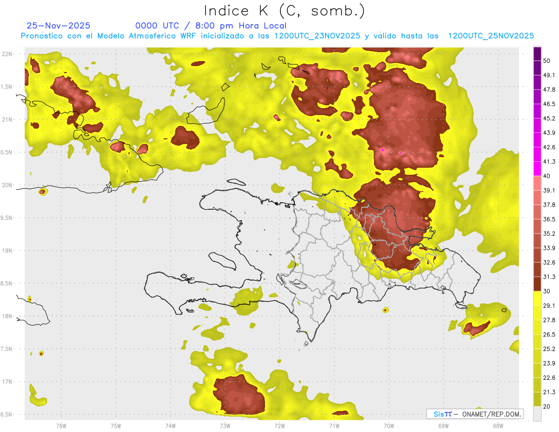Click the color scale value "22.6"
Image resolution: width=559 pixels, height=432 pixels.
click(549, 377)
